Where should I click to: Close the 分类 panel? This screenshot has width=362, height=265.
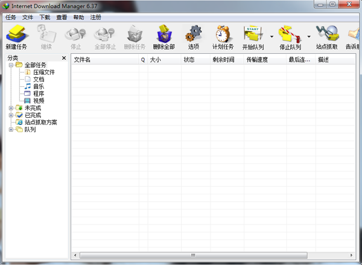click(64, 58)
